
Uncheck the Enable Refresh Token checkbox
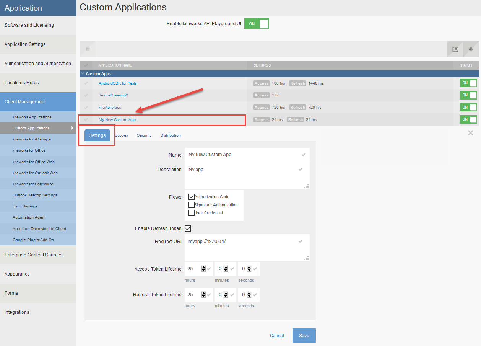pos(188,228)
